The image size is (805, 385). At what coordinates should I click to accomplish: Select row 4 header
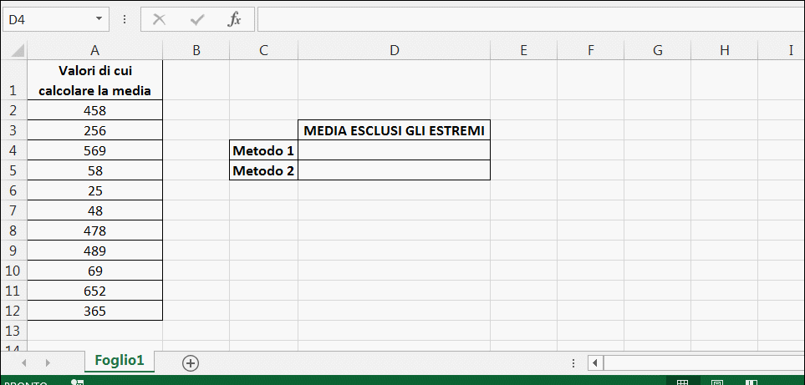[x=13, y=150]
